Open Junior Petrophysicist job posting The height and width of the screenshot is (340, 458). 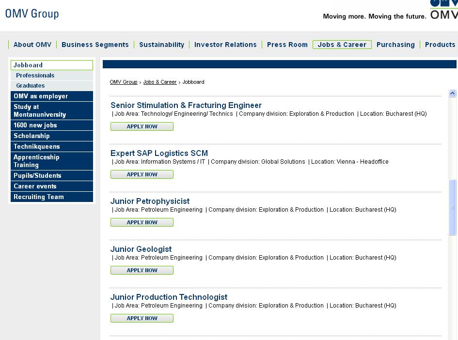tap(150, 201)
